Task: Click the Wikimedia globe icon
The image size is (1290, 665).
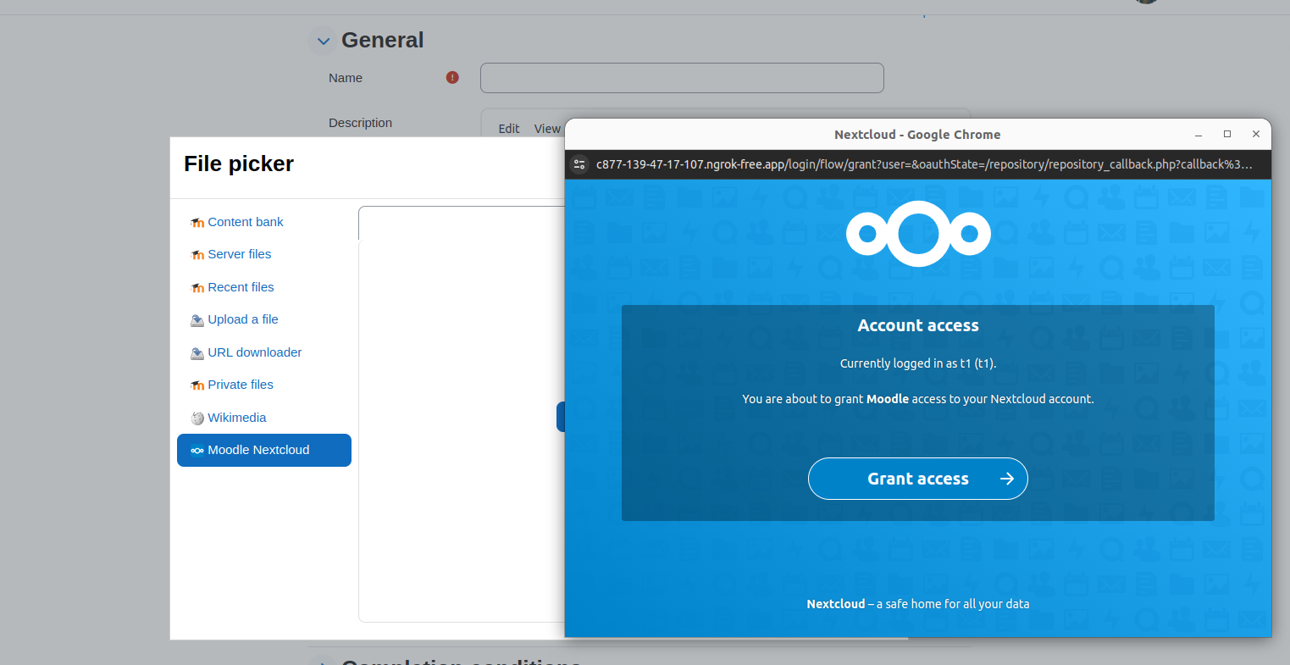Action: (x=197, y=418)
